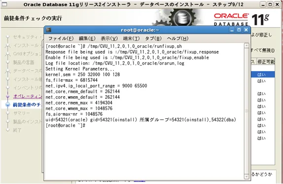
Task: Minimize the Oracle installer window
Action: tap(263, 4)
